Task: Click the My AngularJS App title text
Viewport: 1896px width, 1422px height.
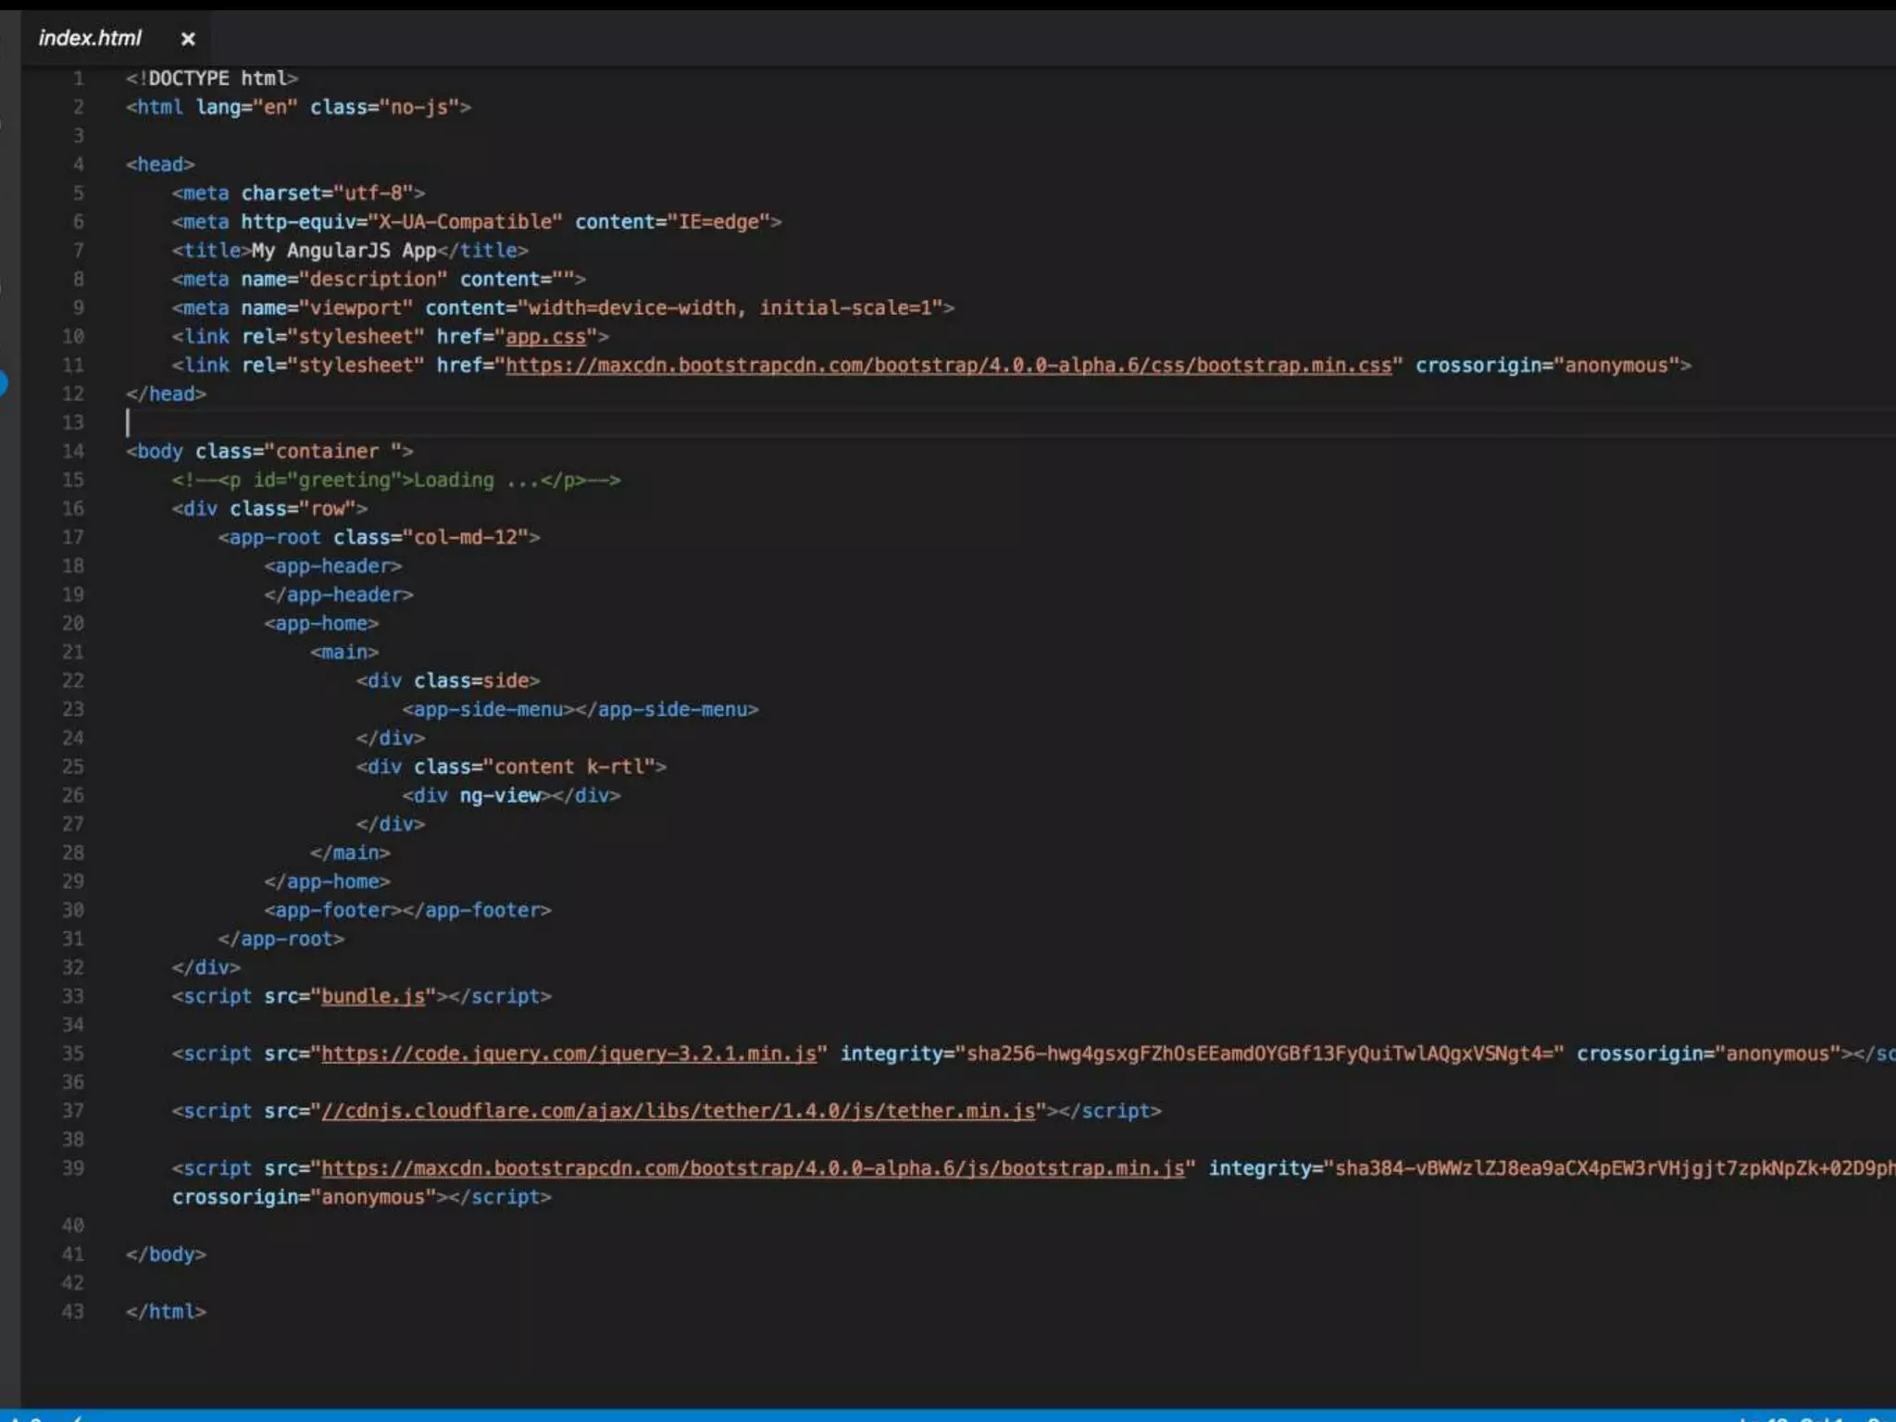Action: (343, 251)
